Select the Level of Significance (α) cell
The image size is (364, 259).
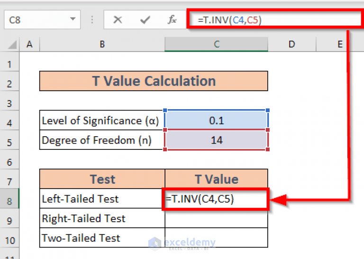tap(102, 121)
